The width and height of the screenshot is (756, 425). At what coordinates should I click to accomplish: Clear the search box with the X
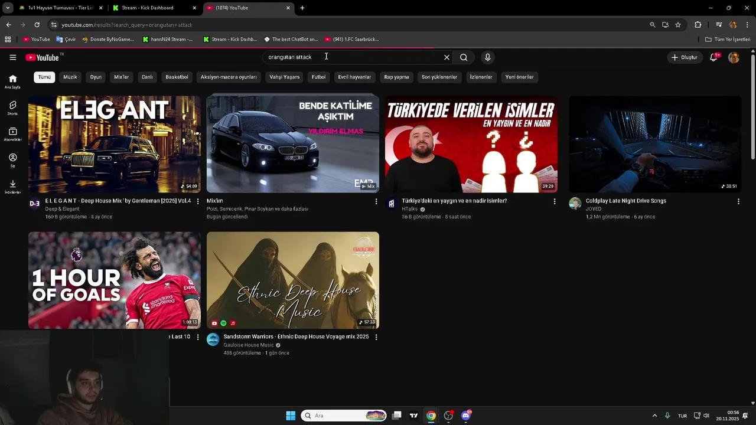click(x=447, y=57)
